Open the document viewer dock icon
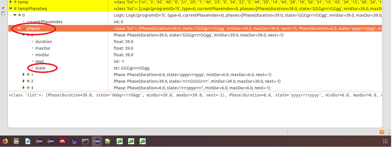Viewport: 392px width, 147px height. (28, 141)
